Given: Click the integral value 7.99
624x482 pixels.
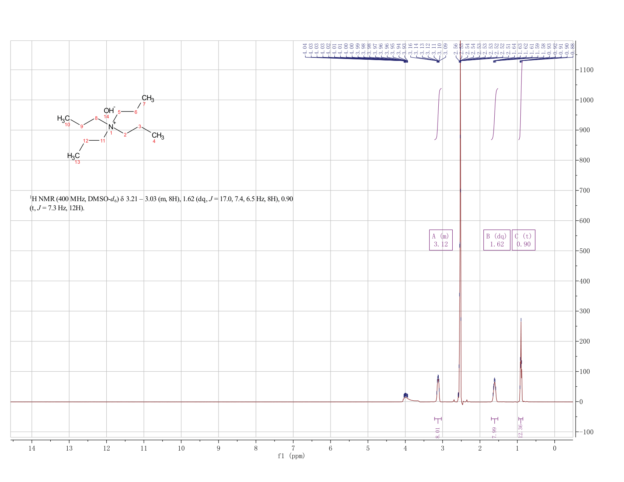Looking at the screenshot, I should pos(494,433).
